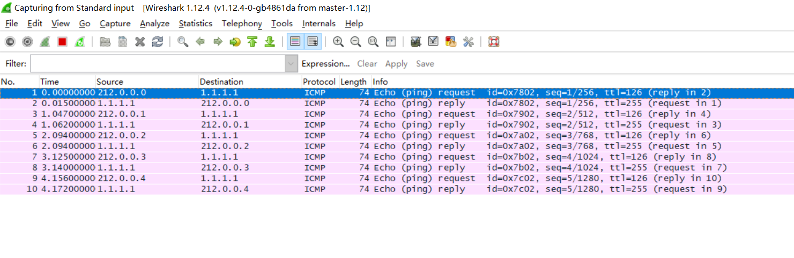
Task: Select packet 5 from source 212.0.0.2
Action: tap(397, 135)
